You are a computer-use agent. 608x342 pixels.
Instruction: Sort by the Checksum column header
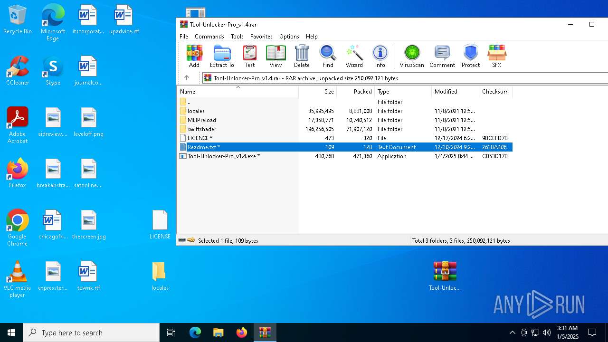tap(495, 92)
